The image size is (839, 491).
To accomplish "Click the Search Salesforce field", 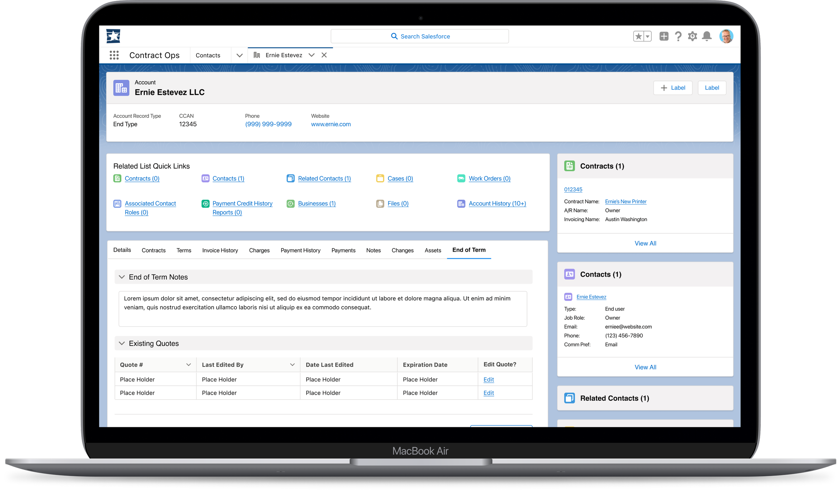I will pos(419,36).
